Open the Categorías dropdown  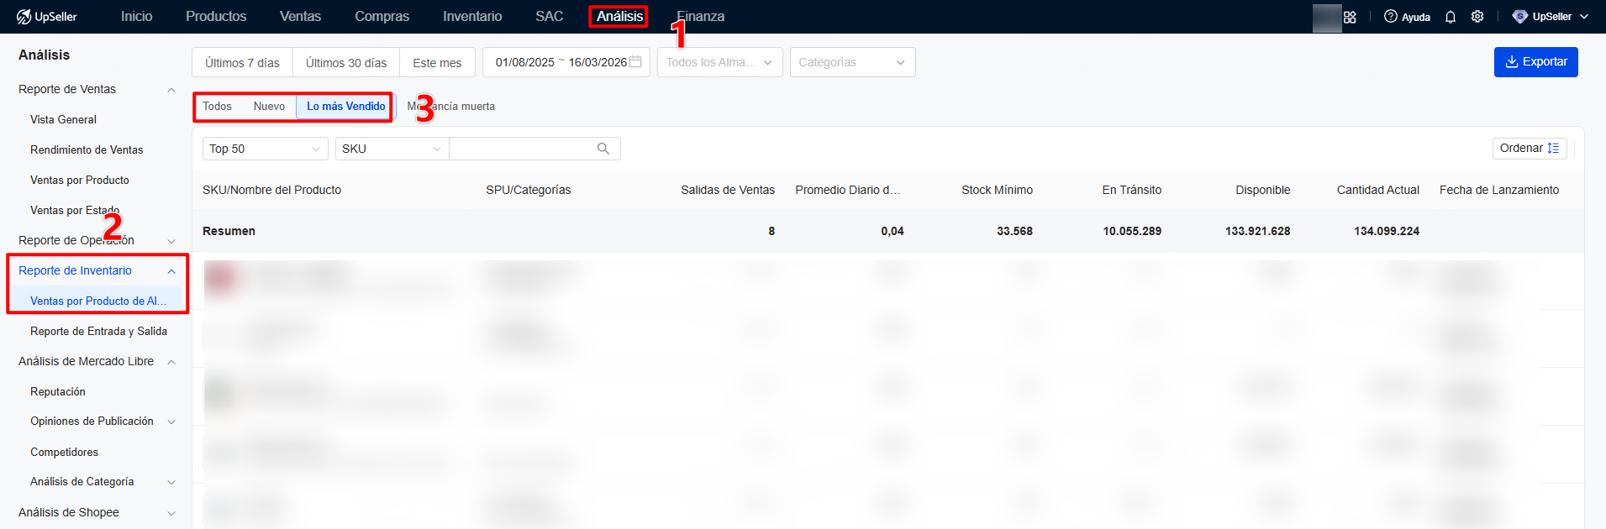tap(852, 62)
